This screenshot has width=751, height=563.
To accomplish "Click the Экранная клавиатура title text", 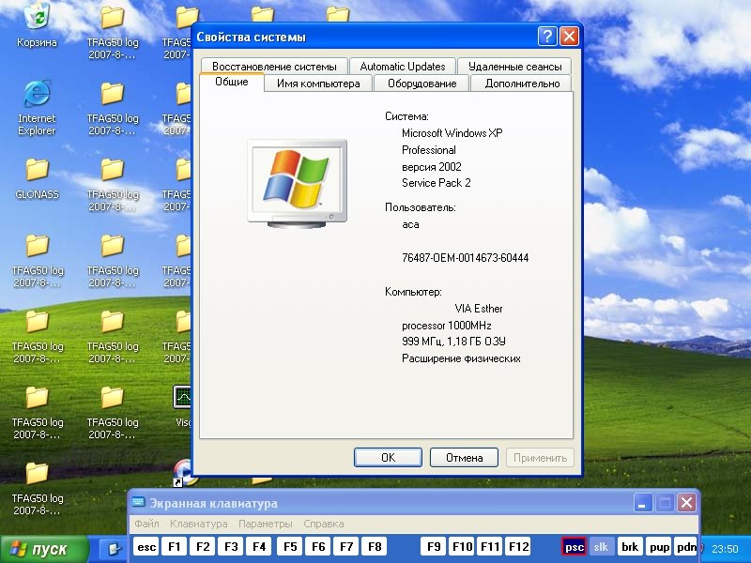I will 213,503.
